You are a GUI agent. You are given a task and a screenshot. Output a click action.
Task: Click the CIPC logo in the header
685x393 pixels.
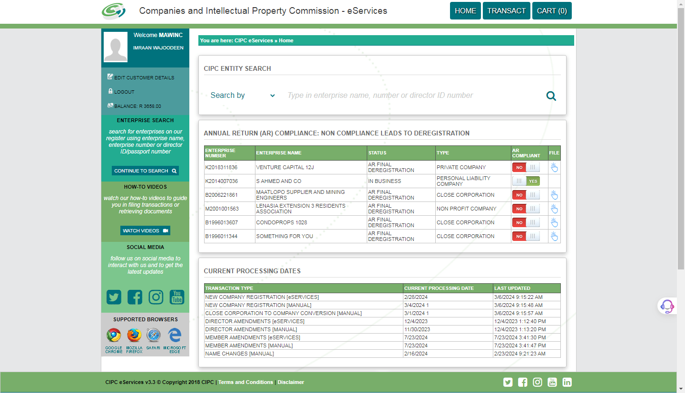click(x=113, y=10)
